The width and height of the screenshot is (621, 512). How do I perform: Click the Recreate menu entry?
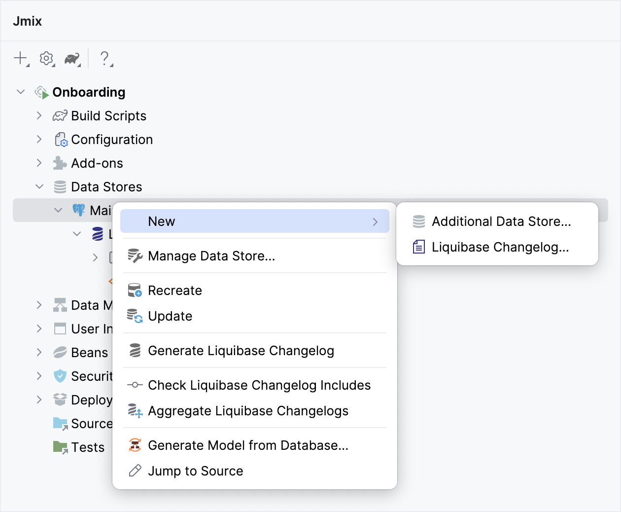coord(175,291)
